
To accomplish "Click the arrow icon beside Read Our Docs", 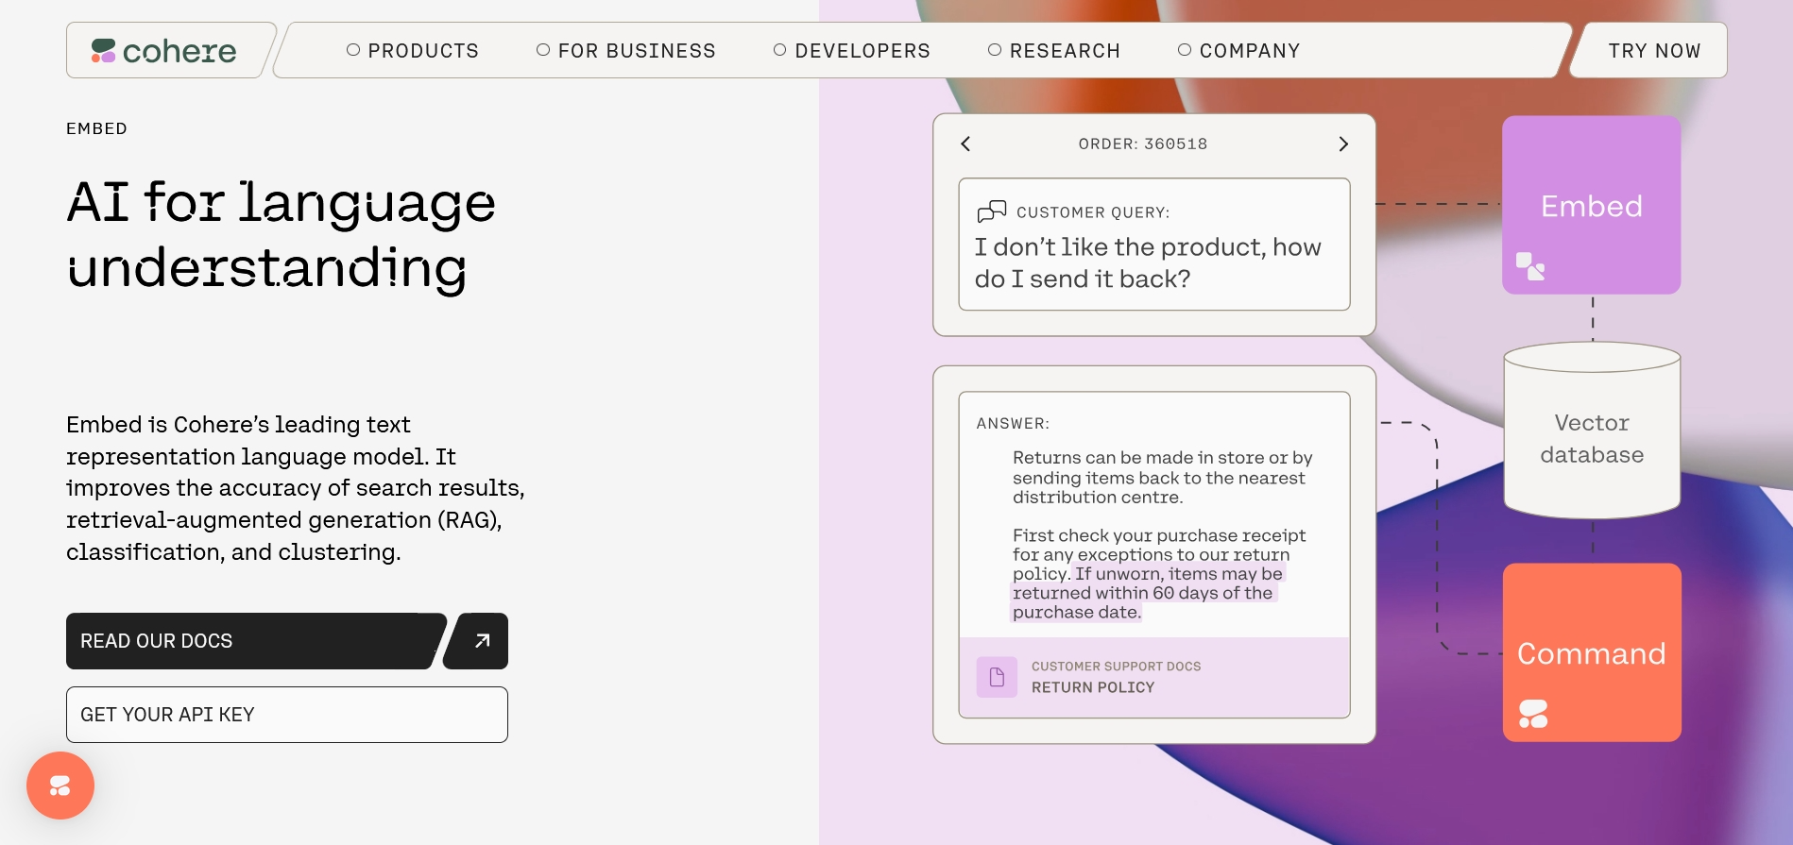I will click(482, 641).
